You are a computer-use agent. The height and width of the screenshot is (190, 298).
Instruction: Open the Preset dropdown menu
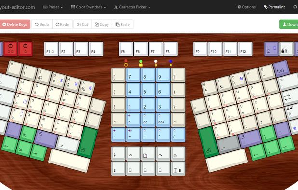pyautogui.click(x=53, y=7)
